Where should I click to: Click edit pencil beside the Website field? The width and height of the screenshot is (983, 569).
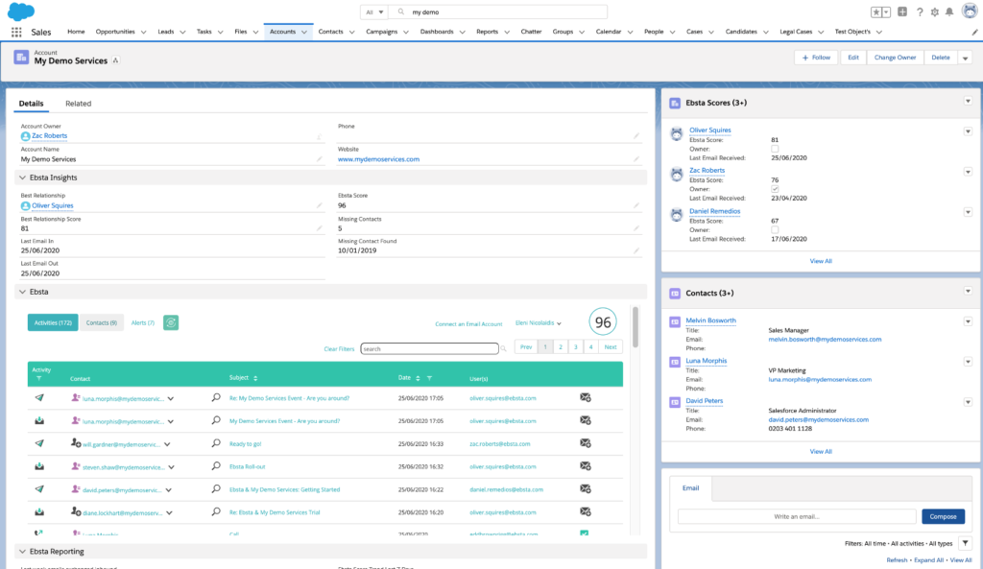pos(635,159)
